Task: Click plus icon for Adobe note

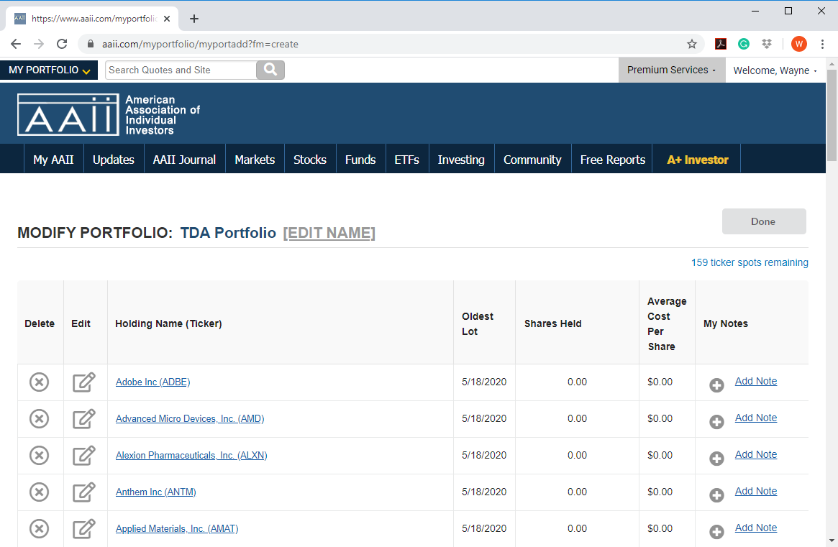Action: 716,385
